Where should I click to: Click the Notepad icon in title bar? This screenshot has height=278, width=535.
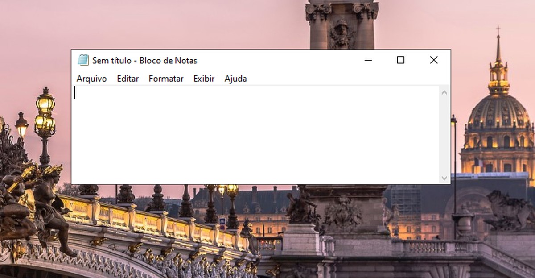83,60
